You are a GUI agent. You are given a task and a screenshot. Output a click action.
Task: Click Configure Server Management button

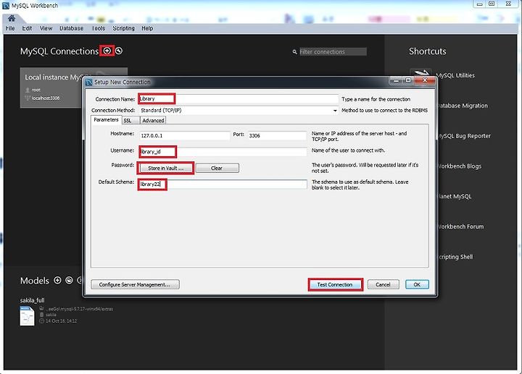point(135,284)
